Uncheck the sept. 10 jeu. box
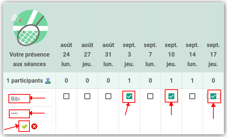Viewport: 227px width, 137px height. (x=171, y=96)
